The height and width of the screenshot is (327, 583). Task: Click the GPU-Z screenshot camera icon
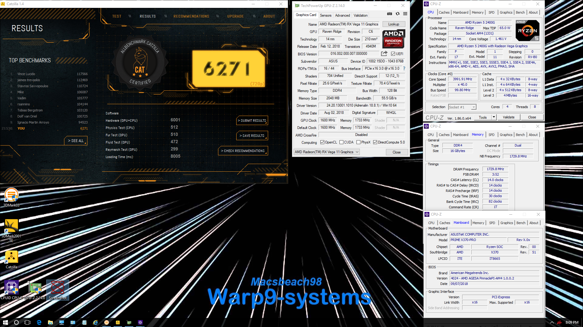coord(390,14)
